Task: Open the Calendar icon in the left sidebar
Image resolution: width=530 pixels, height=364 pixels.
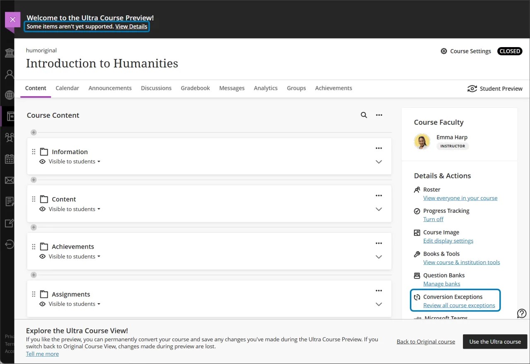Action: point(9,159)
